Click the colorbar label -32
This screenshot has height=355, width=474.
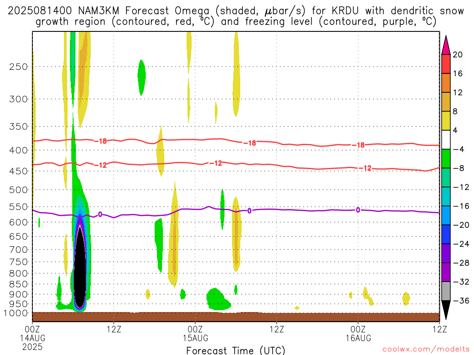point(461,282)
